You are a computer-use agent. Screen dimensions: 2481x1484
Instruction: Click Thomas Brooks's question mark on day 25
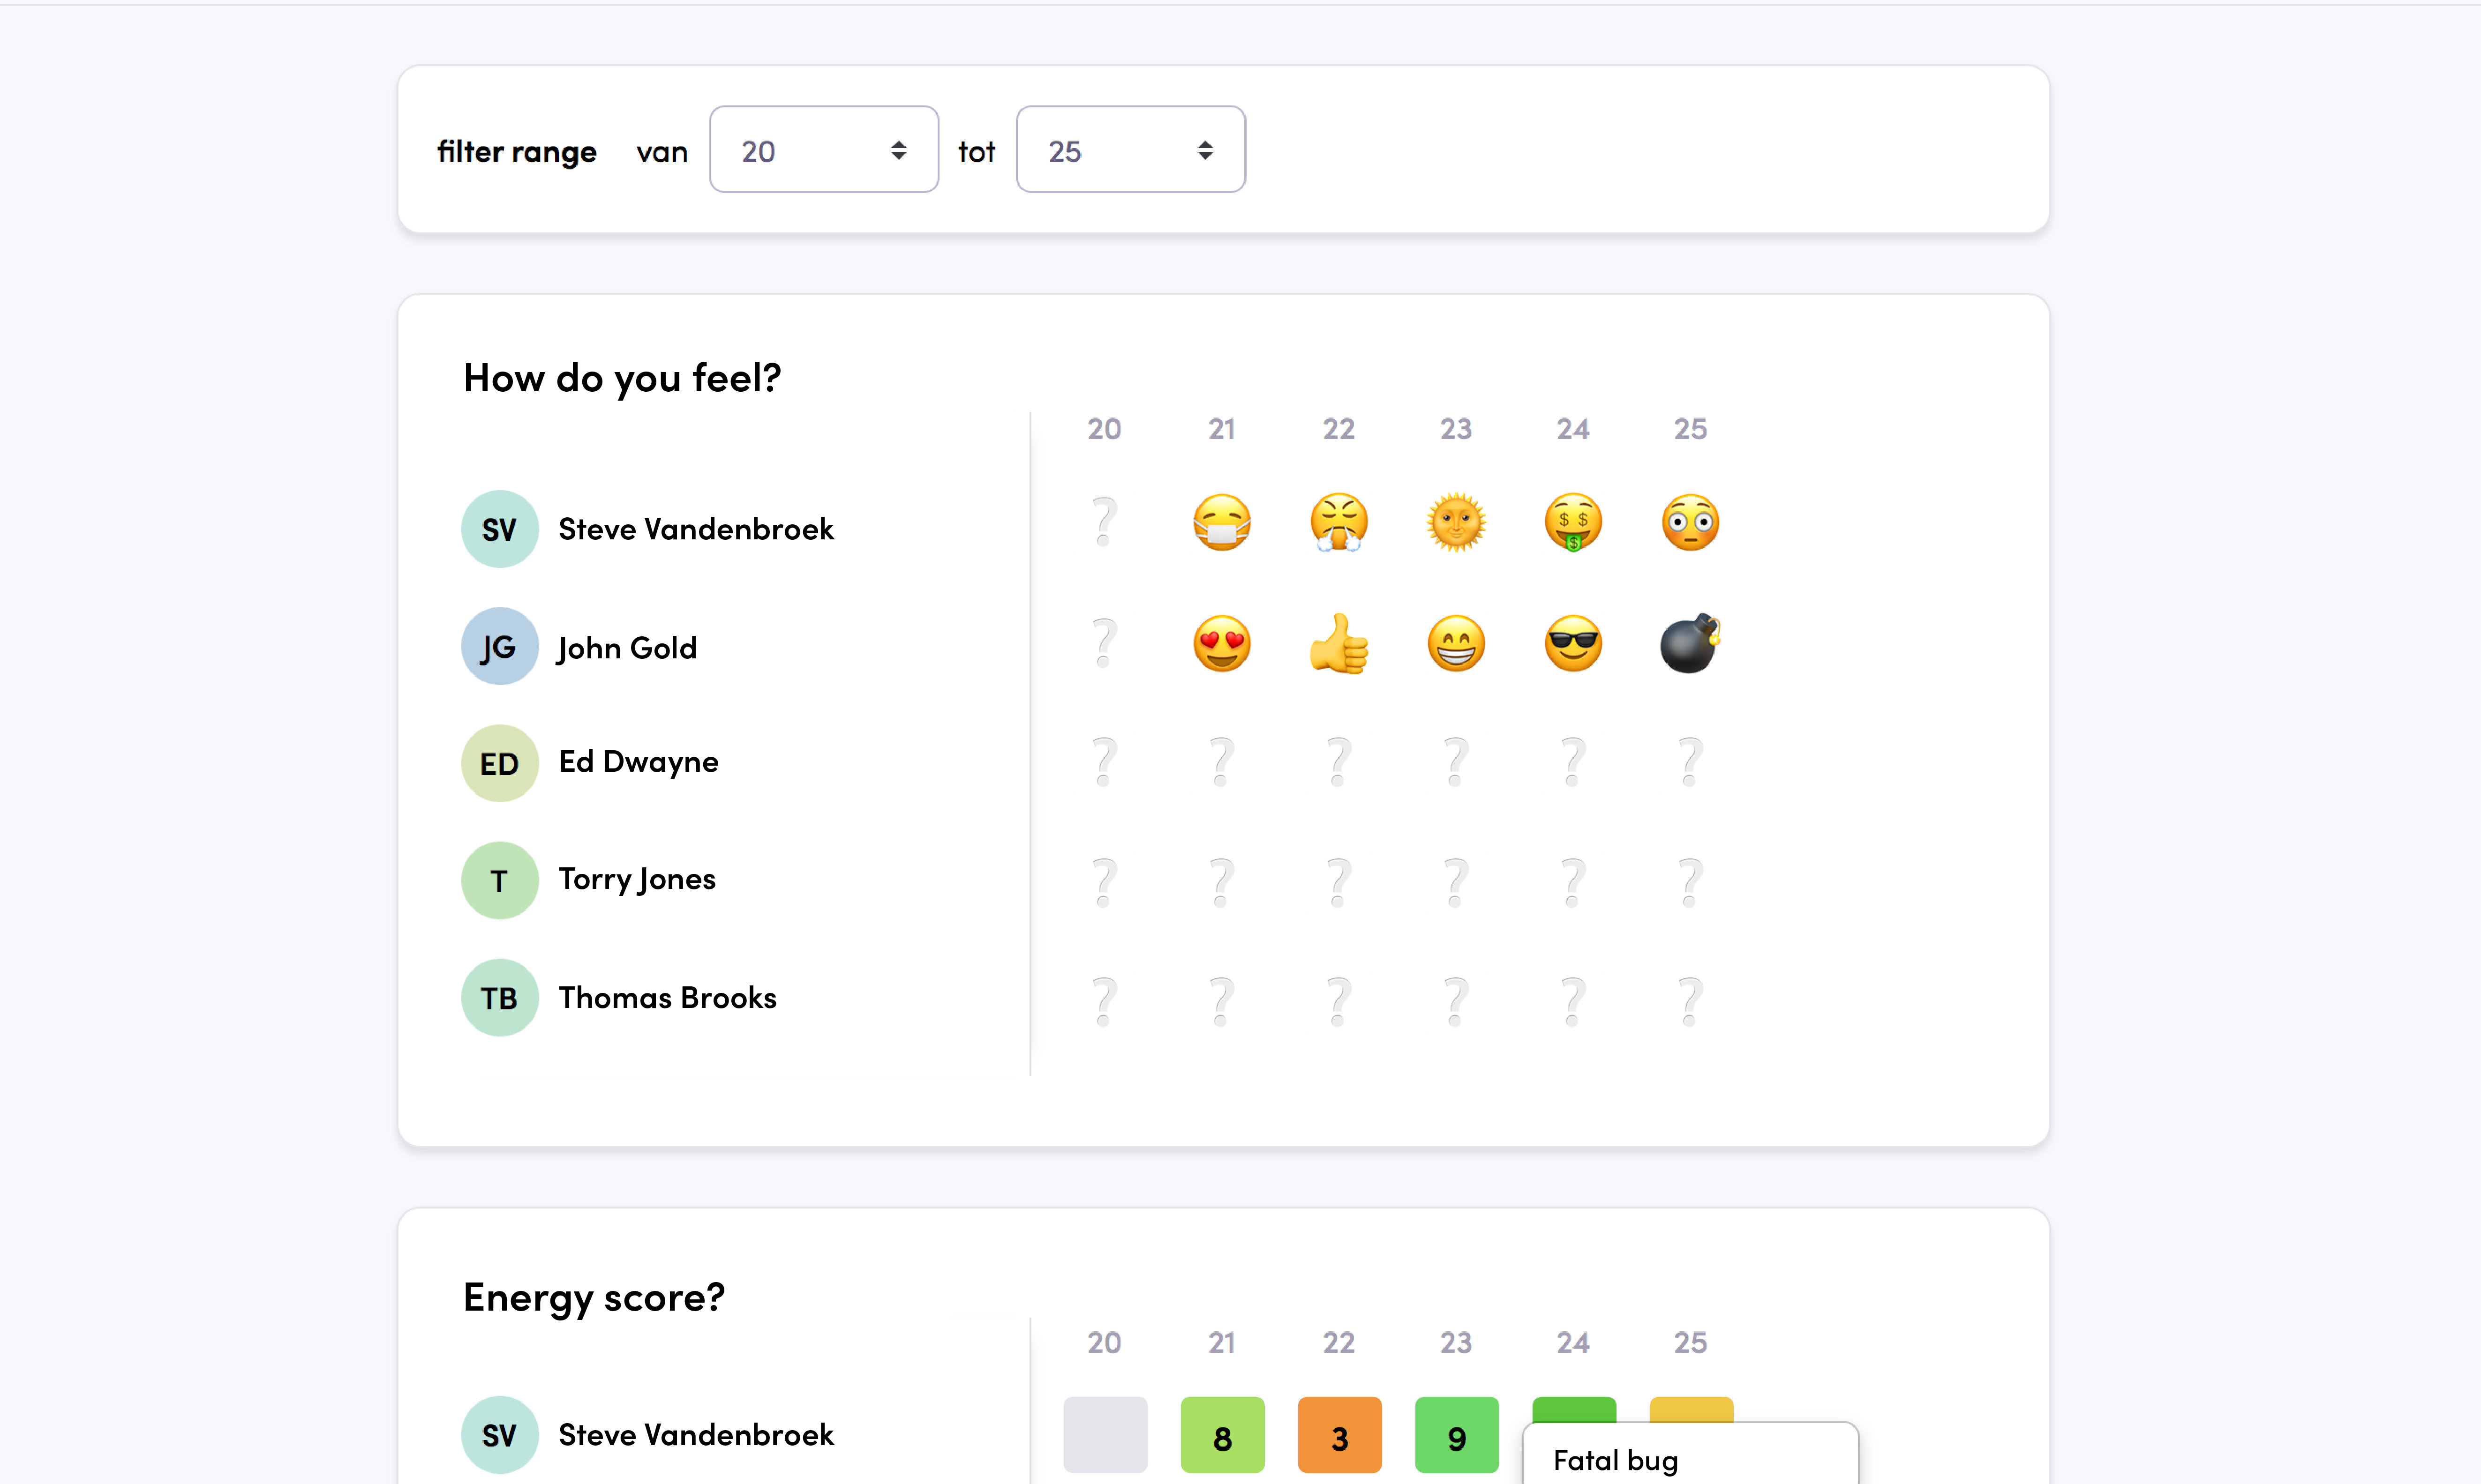coord(1690,1001)
